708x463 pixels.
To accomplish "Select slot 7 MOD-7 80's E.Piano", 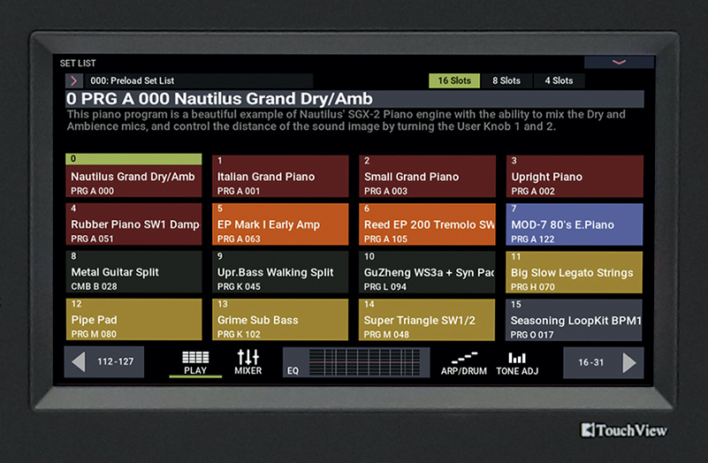I will tap(575, 224).
